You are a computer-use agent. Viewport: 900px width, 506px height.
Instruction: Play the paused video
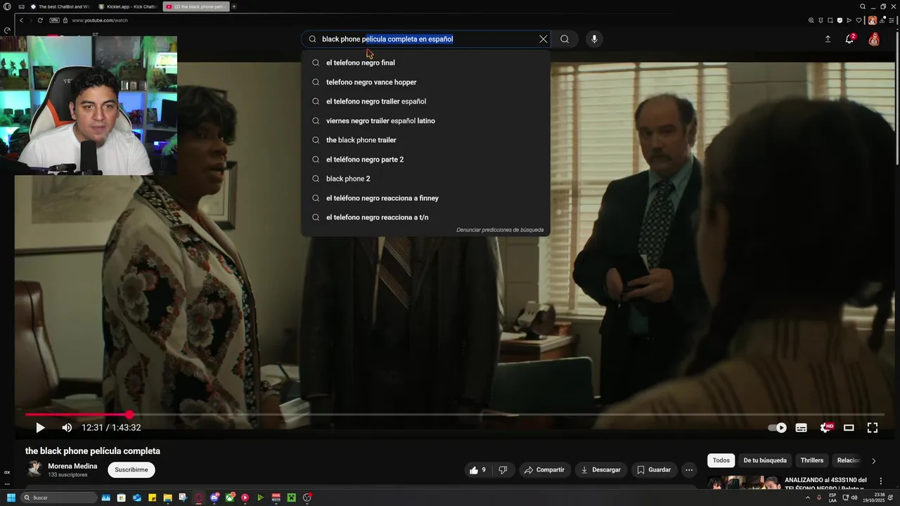[x=40, y=427]
